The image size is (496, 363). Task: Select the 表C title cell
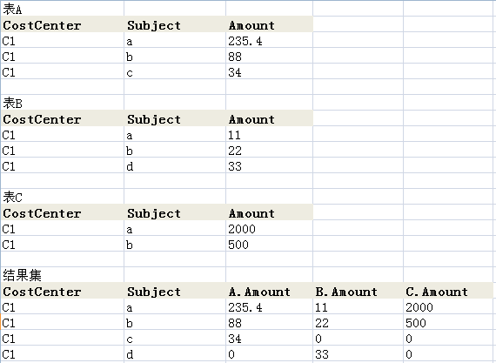pyautogui.click(x=63, y=197)
